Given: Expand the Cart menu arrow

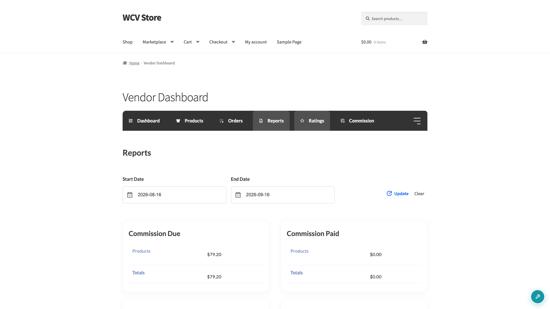Looking at the screenshot, I should 198,42.
